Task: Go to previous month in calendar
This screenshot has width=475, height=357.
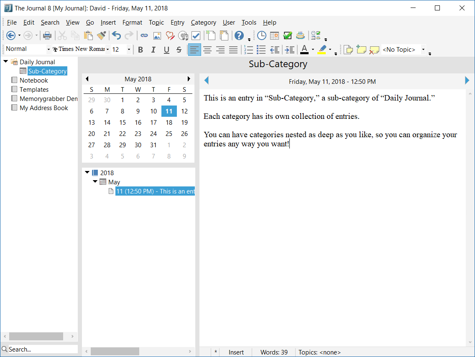Action: (87, 79)
